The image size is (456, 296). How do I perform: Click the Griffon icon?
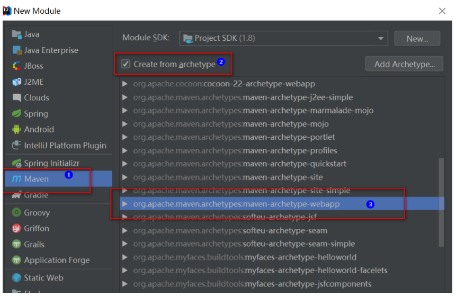coord(16,228)
